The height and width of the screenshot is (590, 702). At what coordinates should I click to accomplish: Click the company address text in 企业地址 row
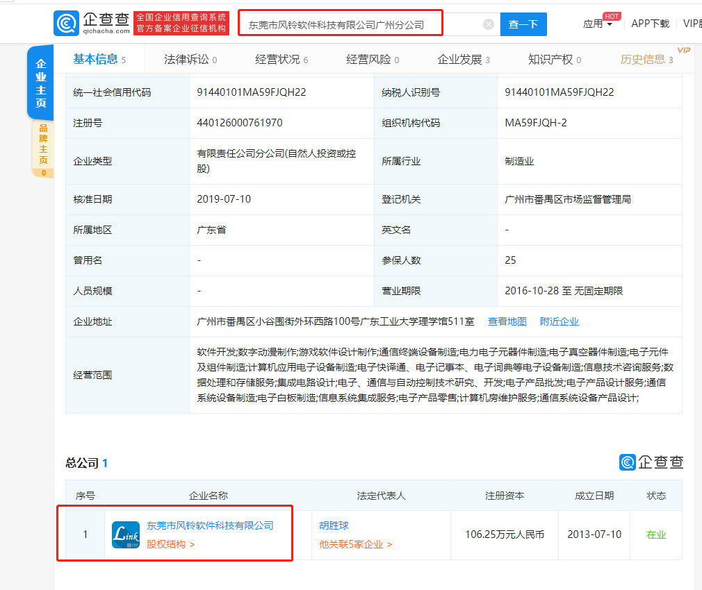point(335,321)
